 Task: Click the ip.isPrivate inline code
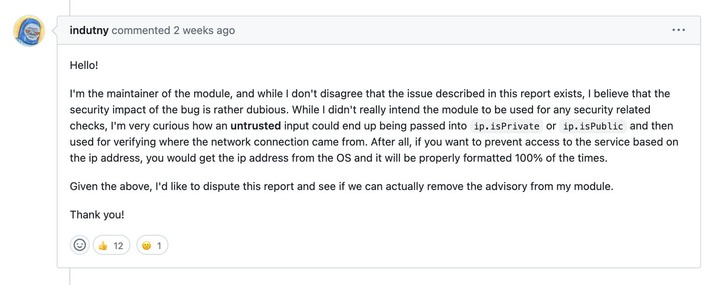click(506, 126)
